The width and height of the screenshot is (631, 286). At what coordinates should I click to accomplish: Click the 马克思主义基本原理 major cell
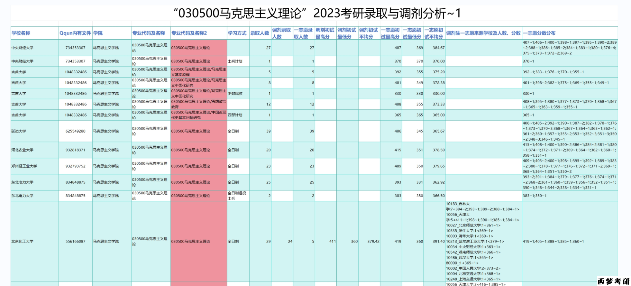[199, 72]
